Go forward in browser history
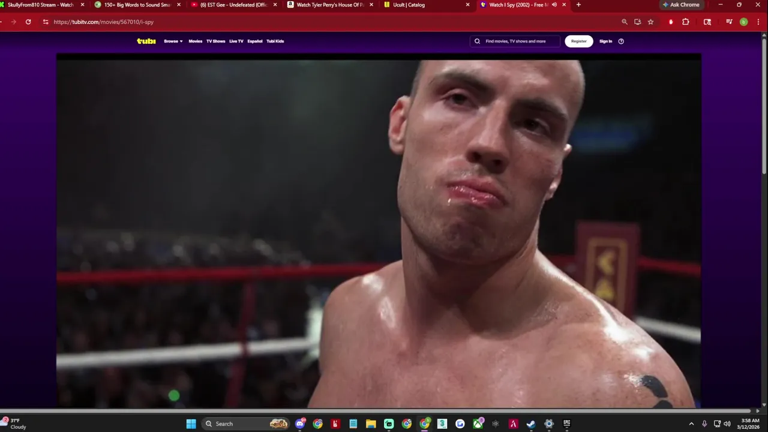Image resolution: width=768 pixels, height=432 pixels. click(14, 22)
